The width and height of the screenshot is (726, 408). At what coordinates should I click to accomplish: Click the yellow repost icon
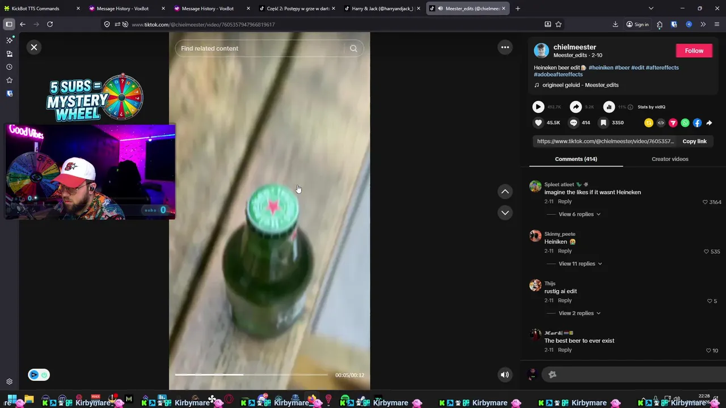coord(649,123)
